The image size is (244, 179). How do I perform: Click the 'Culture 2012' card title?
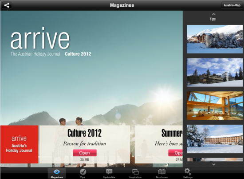point(84,133)
